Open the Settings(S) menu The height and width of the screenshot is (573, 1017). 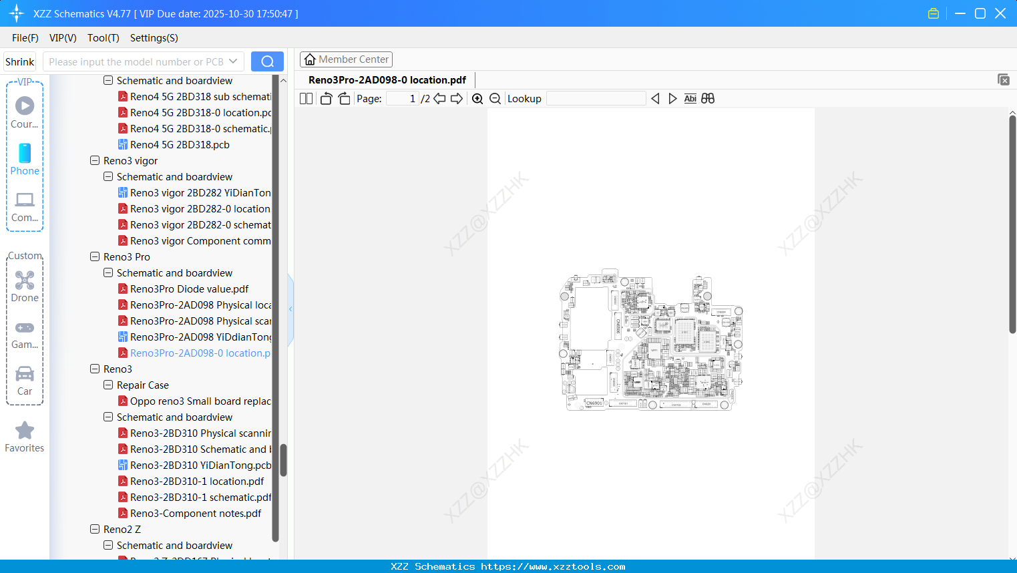(154, 38)
